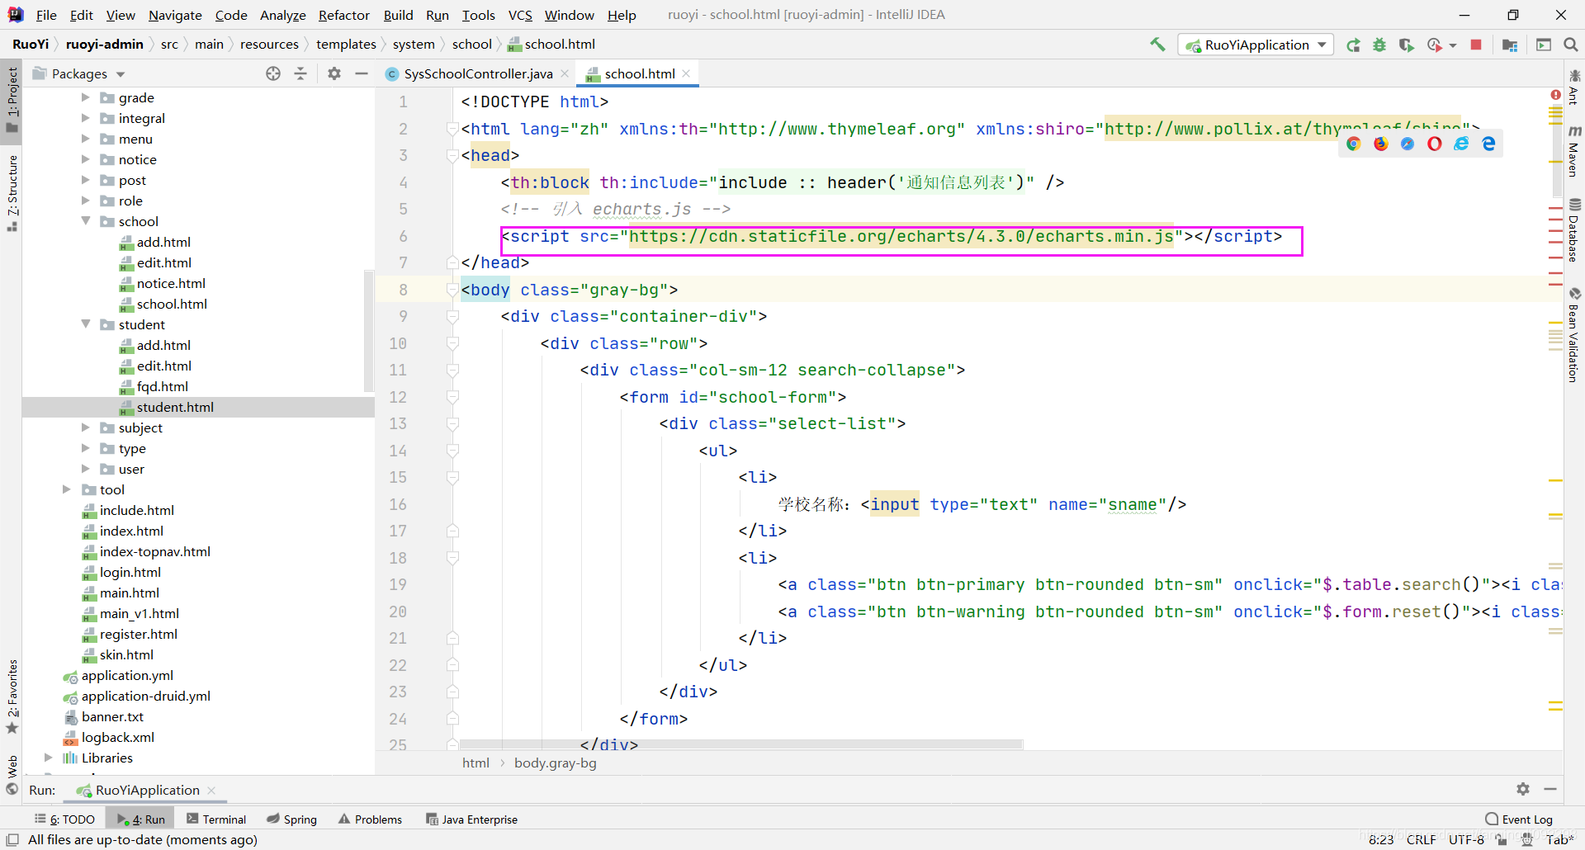Image resolution: width=1585 pixels, height=850 pixels.
Task: Expand the grade folder
Action: tap(85, 97)
